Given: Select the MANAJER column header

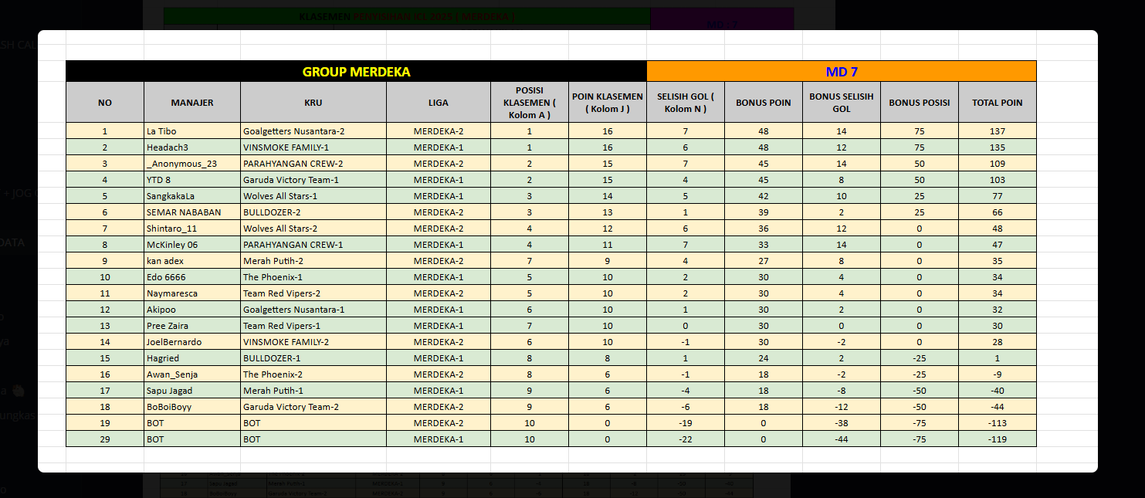Looking at the screenshot, I should pyautogui.click(x=192, y=103).
